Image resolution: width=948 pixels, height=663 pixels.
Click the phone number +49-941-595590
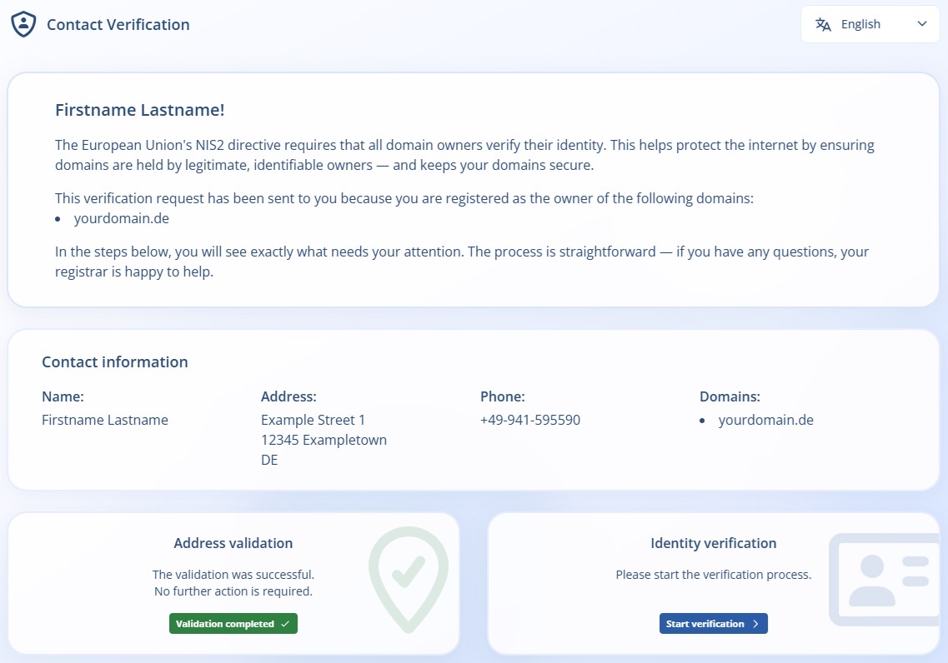530,420
